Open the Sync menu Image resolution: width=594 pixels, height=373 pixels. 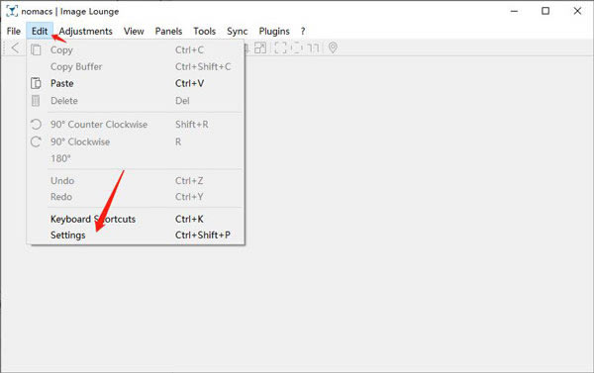tap(238, 31)
